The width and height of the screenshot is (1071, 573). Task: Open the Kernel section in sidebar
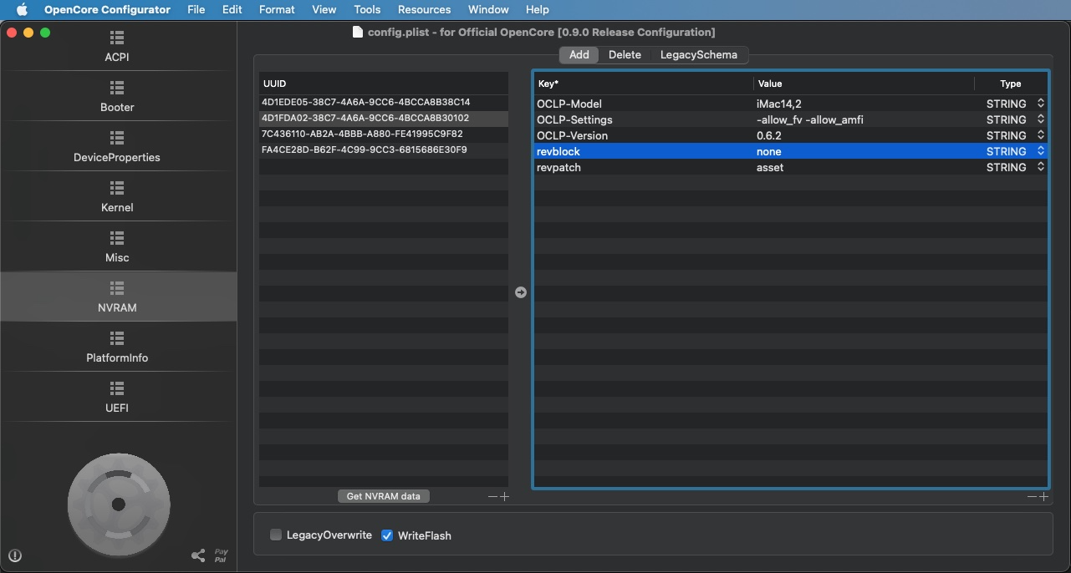[x=117, y=197]
